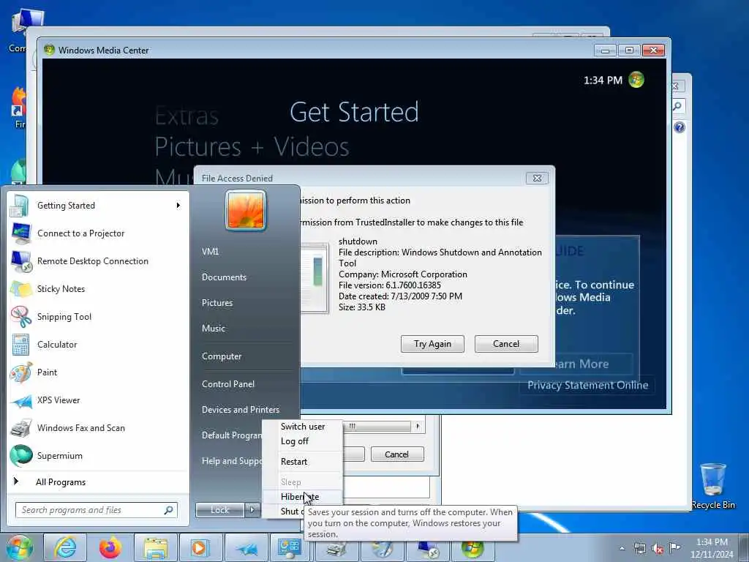Screen dimensions: 749x562
Task: Switch to Remote Desktop taskbar button
Action: click(427, 549)
